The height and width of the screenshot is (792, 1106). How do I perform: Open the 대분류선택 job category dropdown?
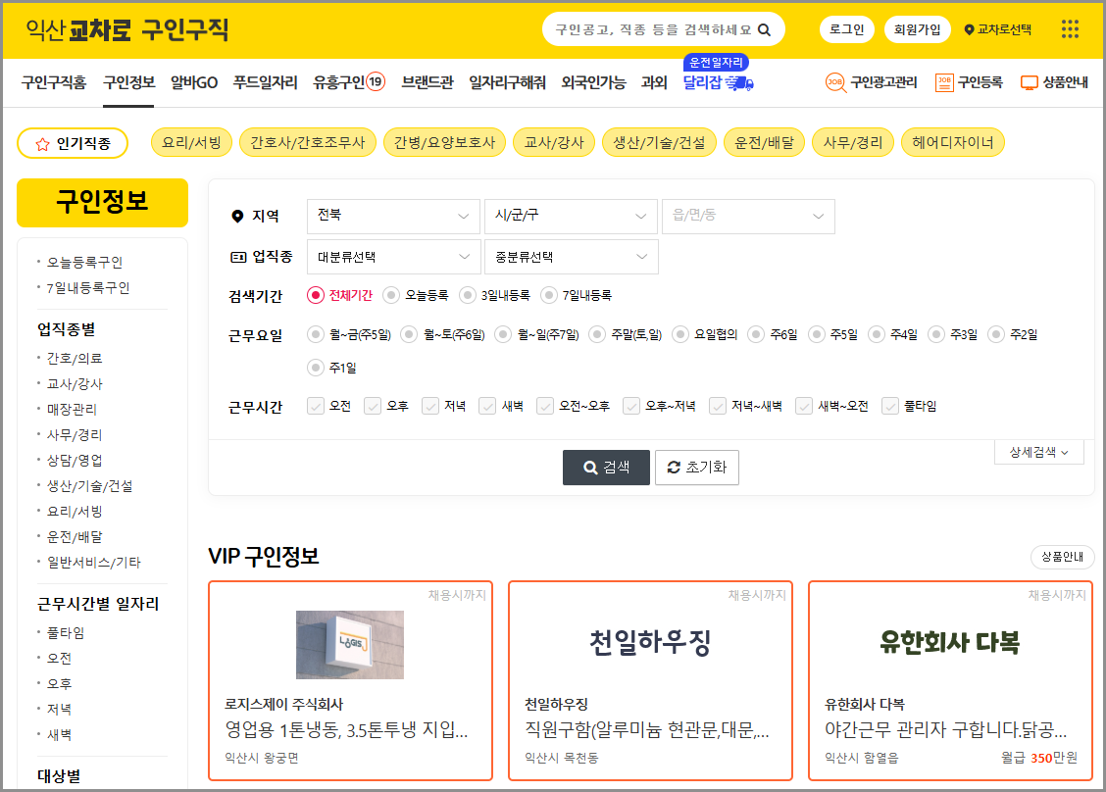point(393,256)
